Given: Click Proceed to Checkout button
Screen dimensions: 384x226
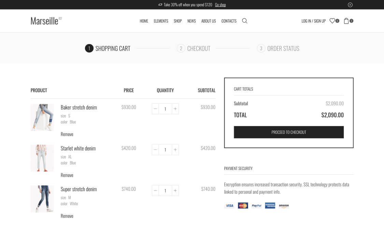Looking at the screenshot, I should point(288,132).
